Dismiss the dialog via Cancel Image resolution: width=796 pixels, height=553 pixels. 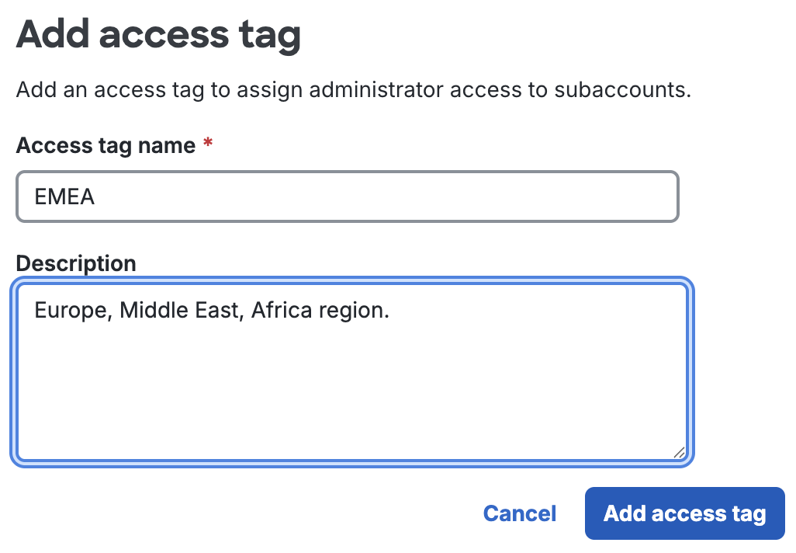(519, 513)
